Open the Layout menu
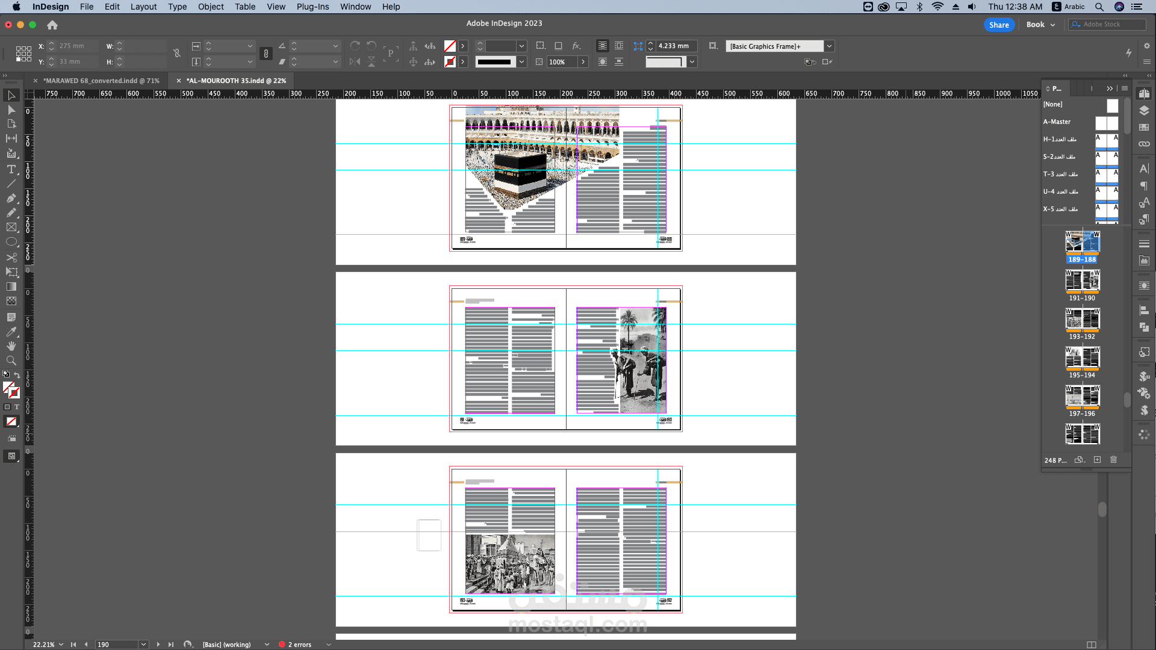Screen dimensions: 1156x650 [x=143, y=7]
